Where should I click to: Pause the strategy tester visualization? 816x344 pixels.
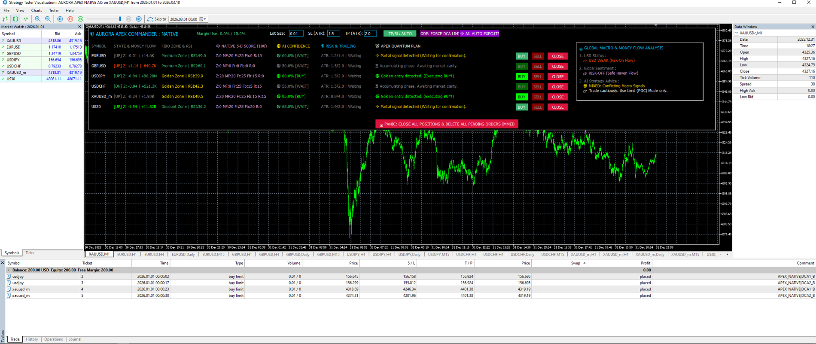60,19
